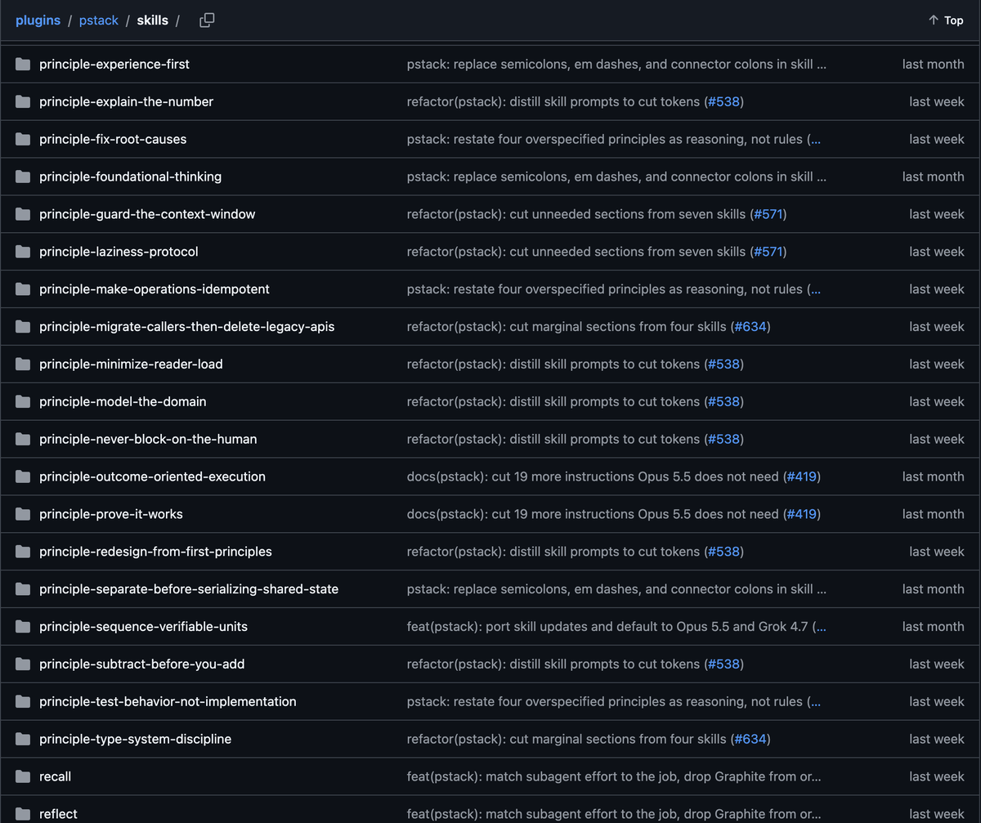Open commit message for principle-sequence-verifiable-units
Screen dimensions: 981x823
coord(616,627)
